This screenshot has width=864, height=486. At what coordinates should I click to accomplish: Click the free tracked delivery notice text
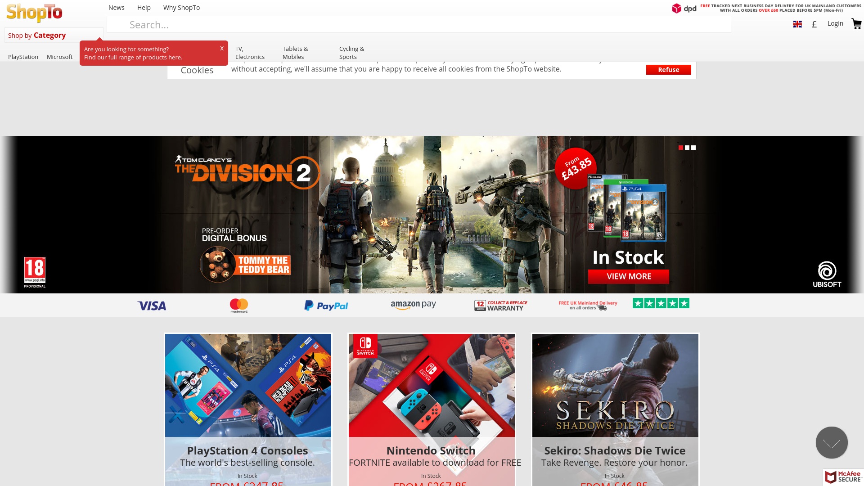click(x=781, y=8)
